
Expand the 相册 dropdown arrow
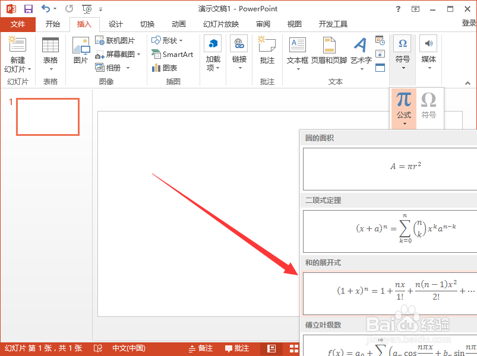[128, 68]
